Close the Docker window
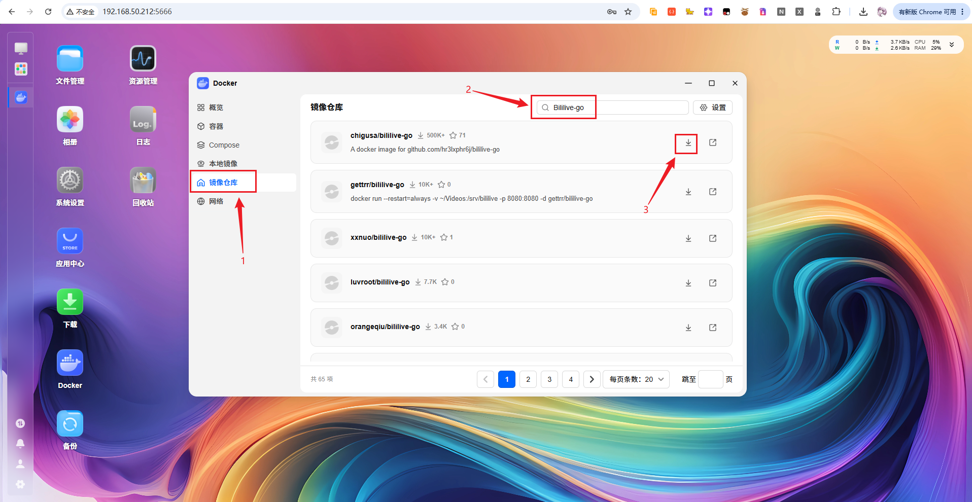The width and height of the screenshot is (972, 502). click(735, 83)
